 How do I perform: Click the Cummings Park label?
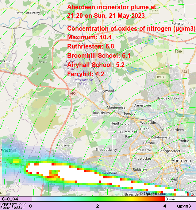coord(129,134)
